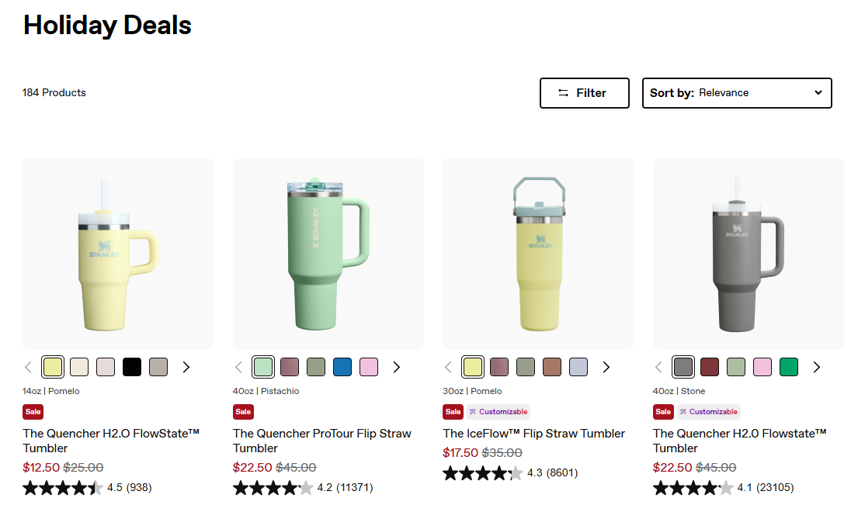Image resolution: width=858 pixels, height=512 pixels.
Task: Show next colors for 14oz Pomelo Quencher
Action: click(186, 367)
